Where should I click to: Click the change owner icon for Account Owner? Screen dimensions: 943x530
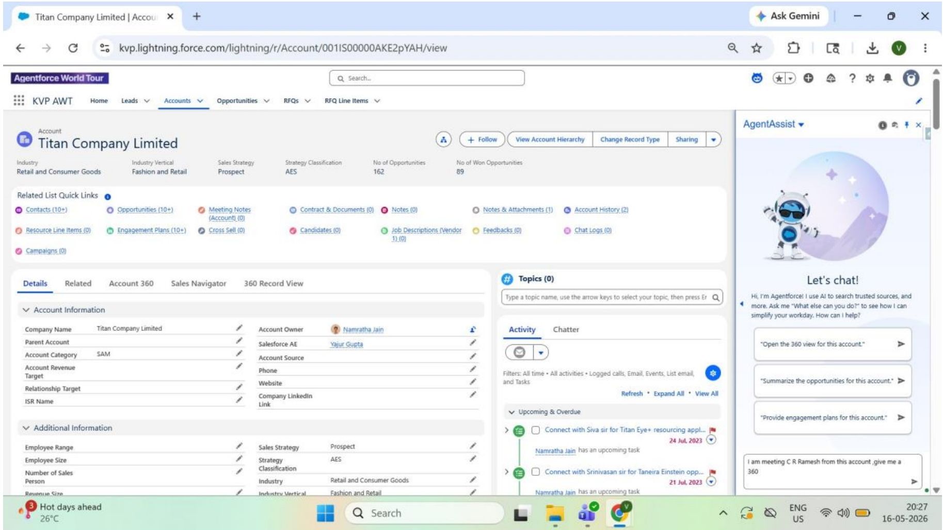point(473,329)
